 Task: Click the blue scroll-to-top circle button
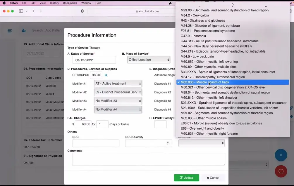click(x=281, y=155)
